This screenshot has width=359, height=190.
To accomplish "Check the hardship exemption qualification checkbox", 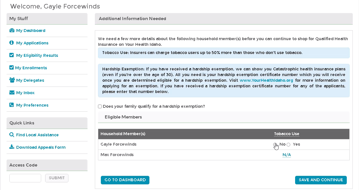I will point(100,107).
